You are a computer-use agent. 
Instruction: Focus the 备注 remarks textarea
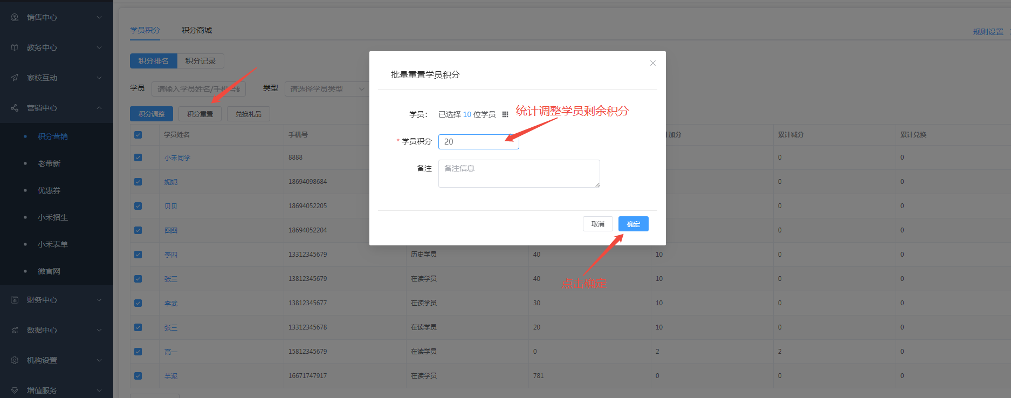[519, 174]
